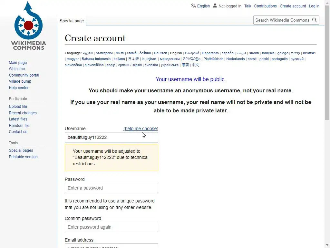Switch language to 中文

[195, 65]
